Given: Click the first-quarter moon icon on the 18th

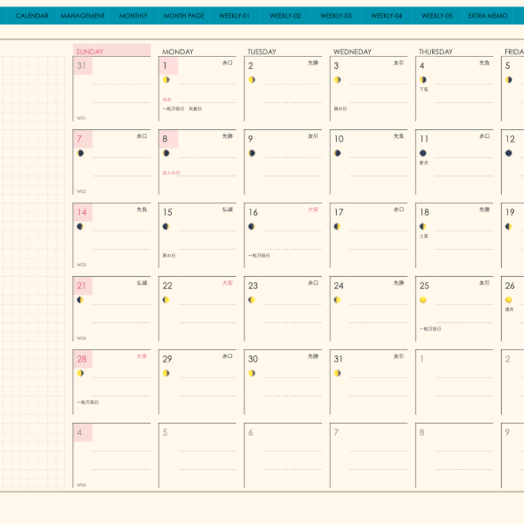Looking at the screenshot, I should [423, 226].
